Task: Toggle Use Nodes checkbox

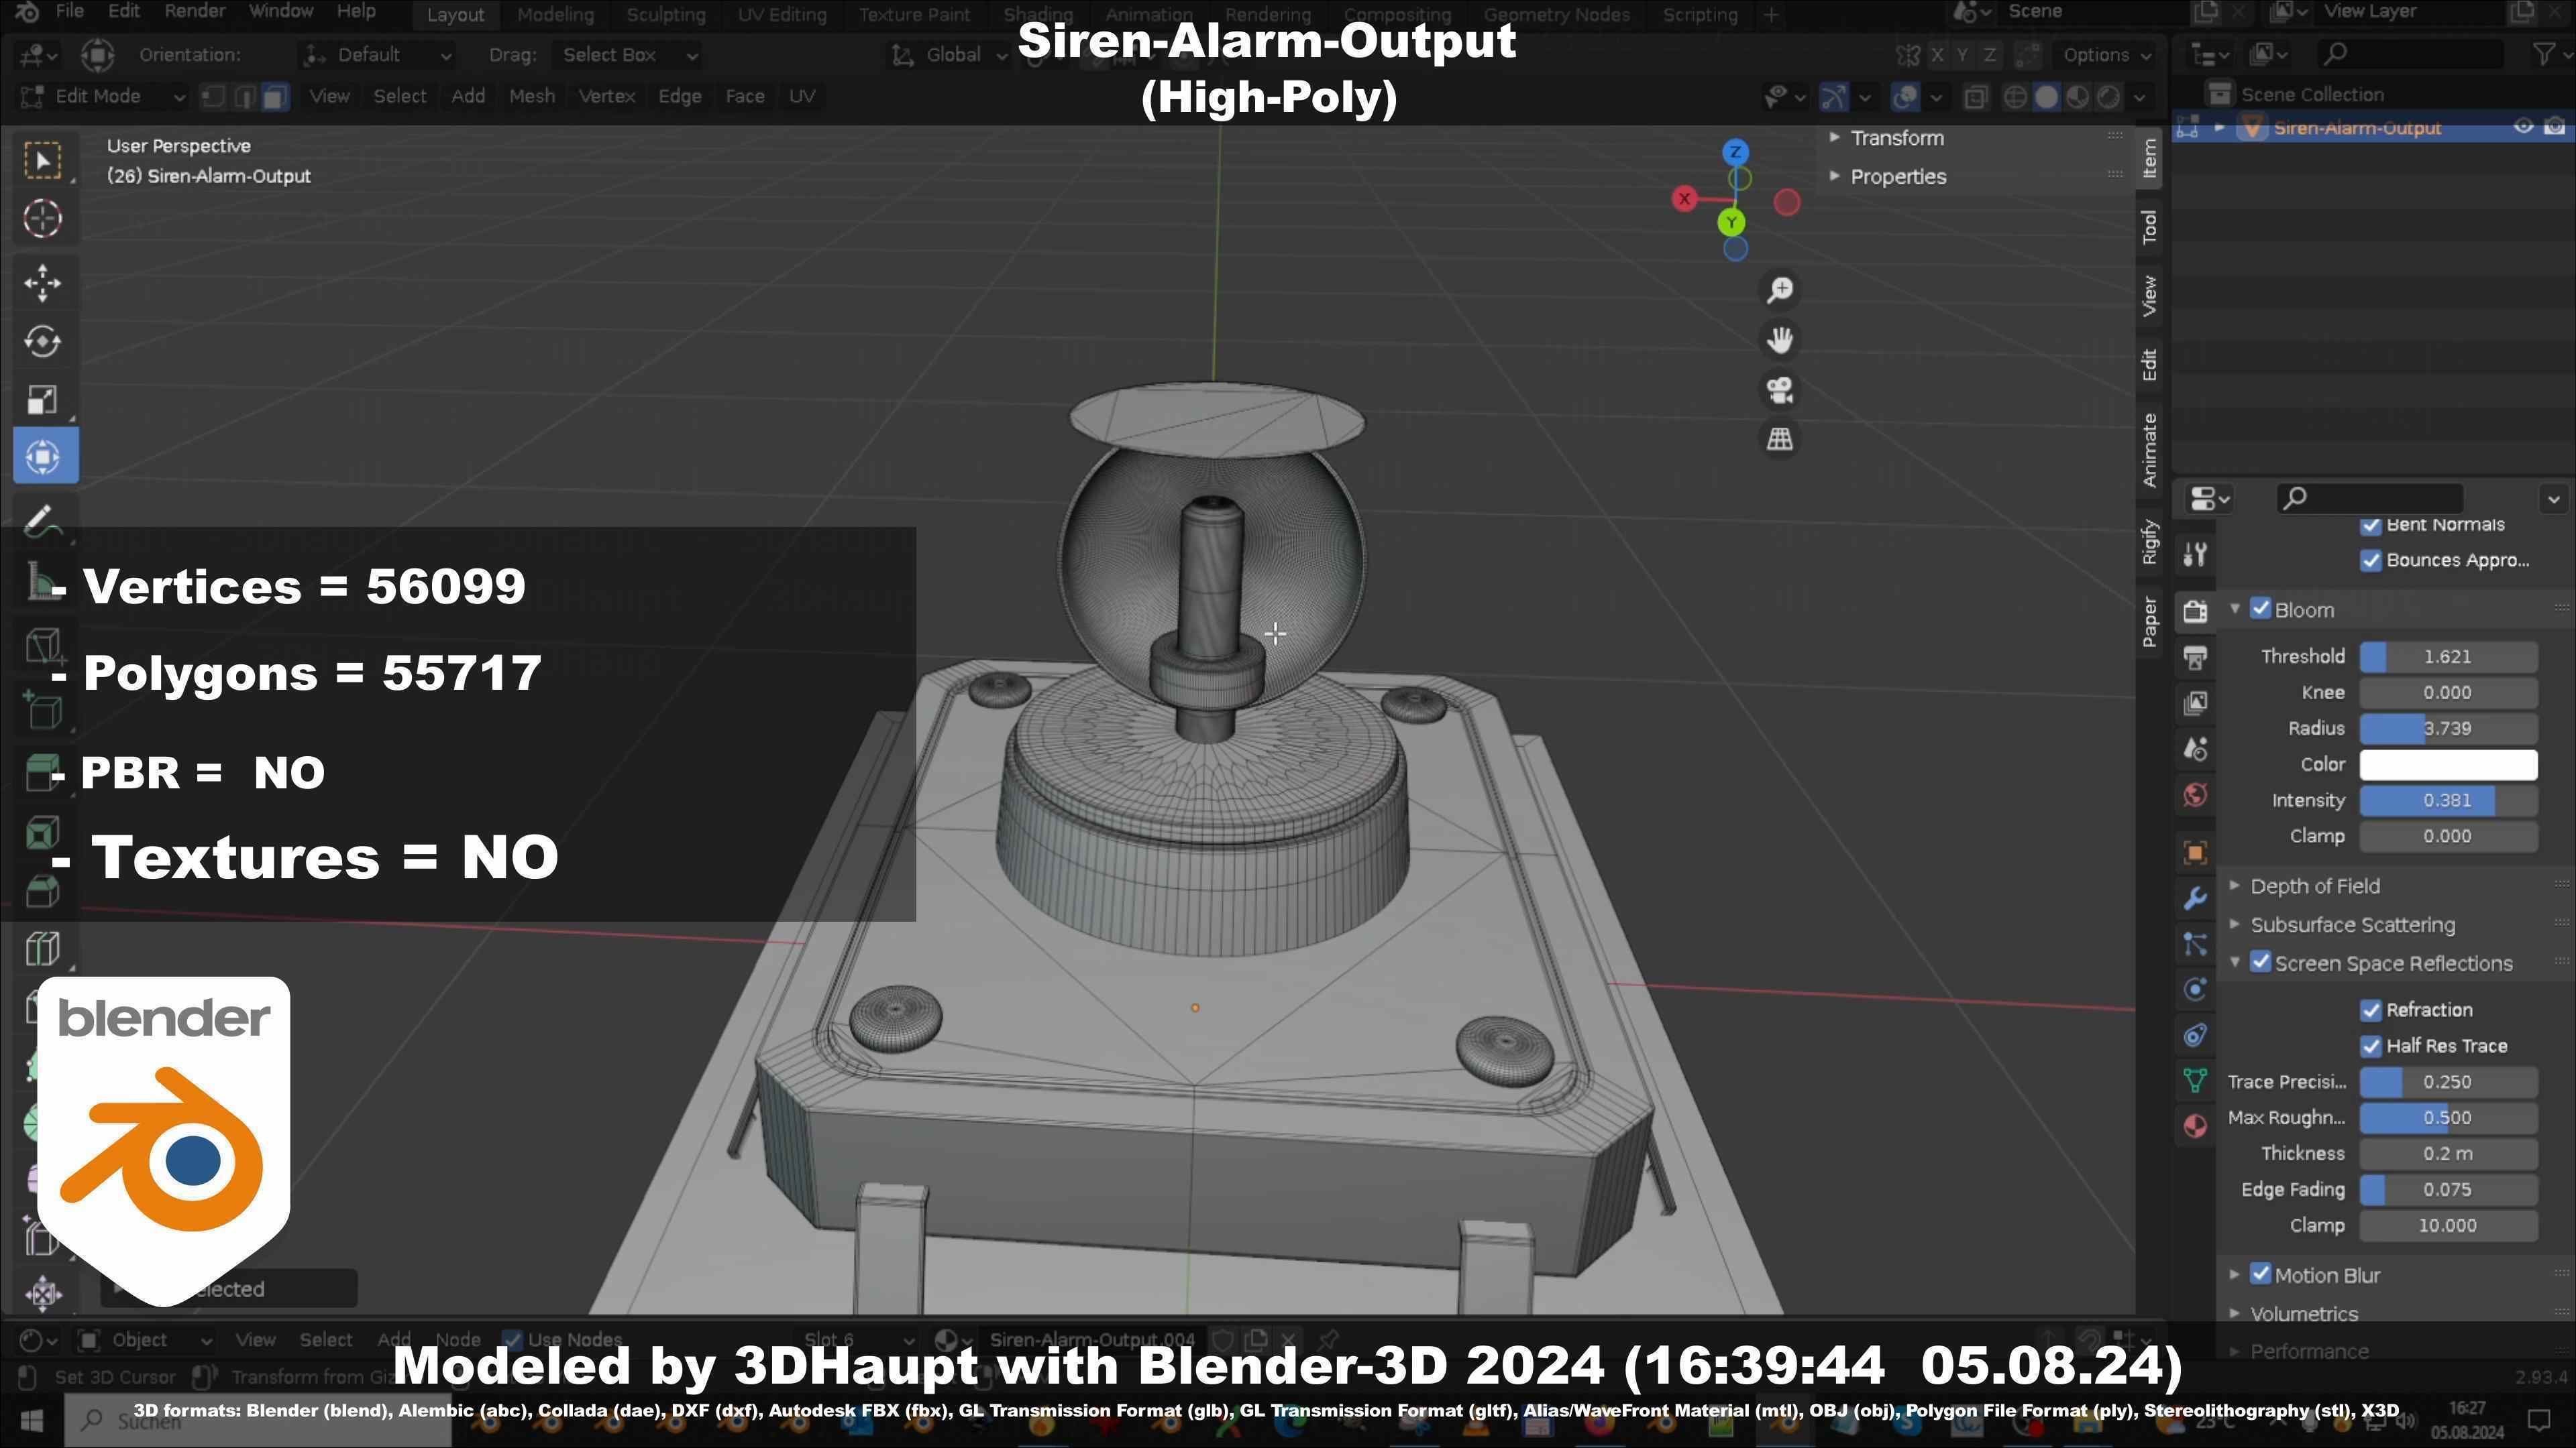Action: pyautogui.click(x=512, y=1340)
